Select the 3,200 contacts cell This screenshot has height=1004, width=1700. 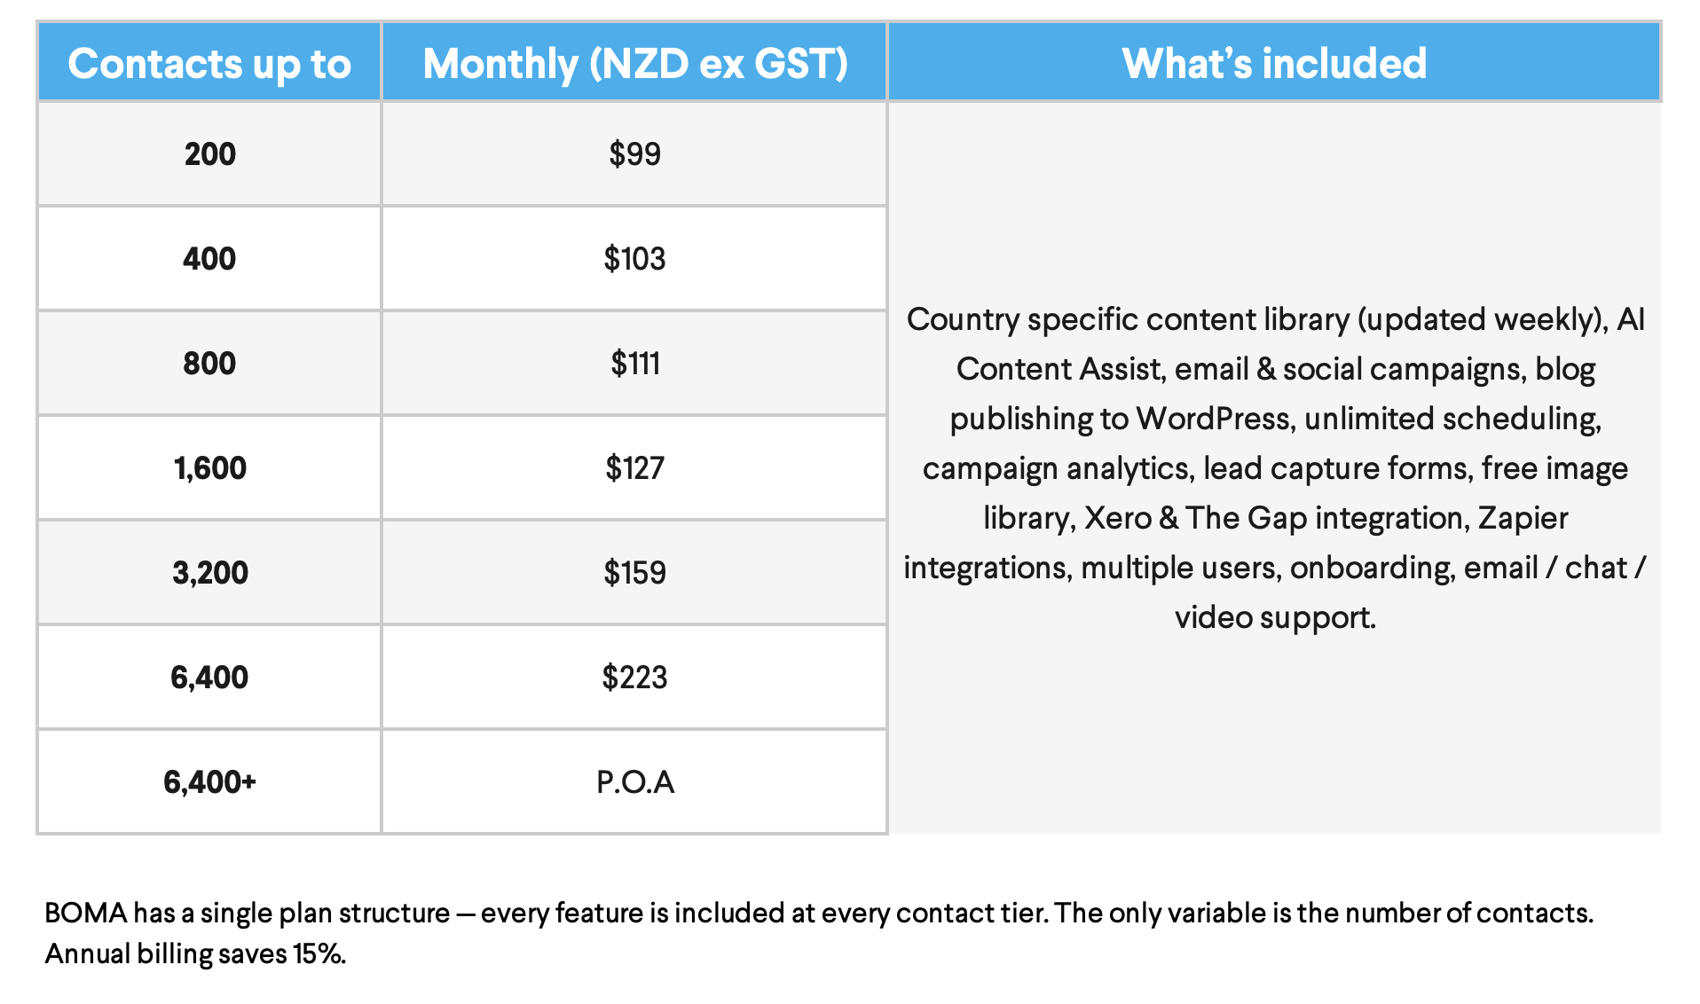[210, 573]
